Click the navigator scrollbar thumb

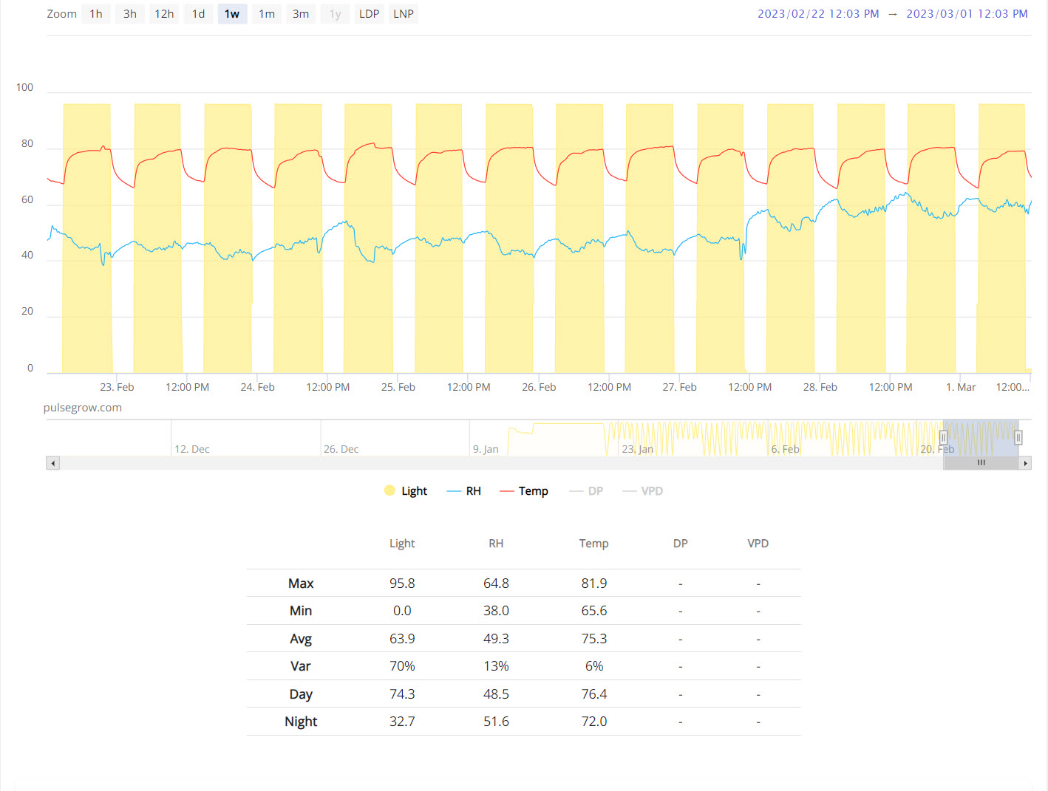(x=981, y=463)
